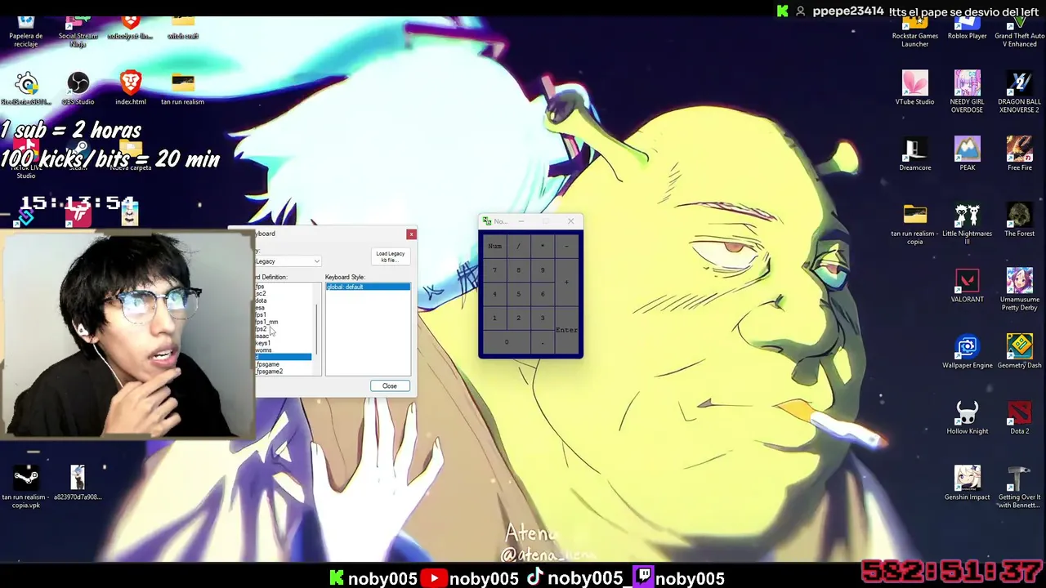
Task: Launch the Genshin Impact shortcut
Action: pos(967,483)
